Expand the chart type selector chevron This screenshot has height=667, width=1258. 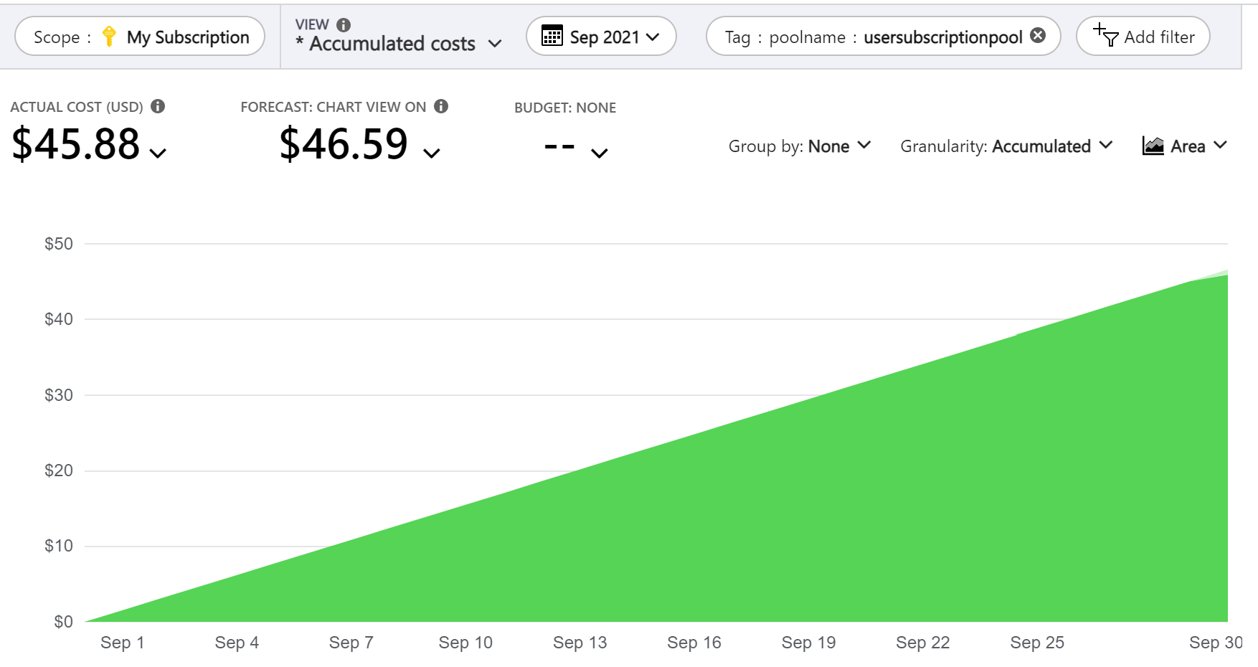pos(1220,146)
